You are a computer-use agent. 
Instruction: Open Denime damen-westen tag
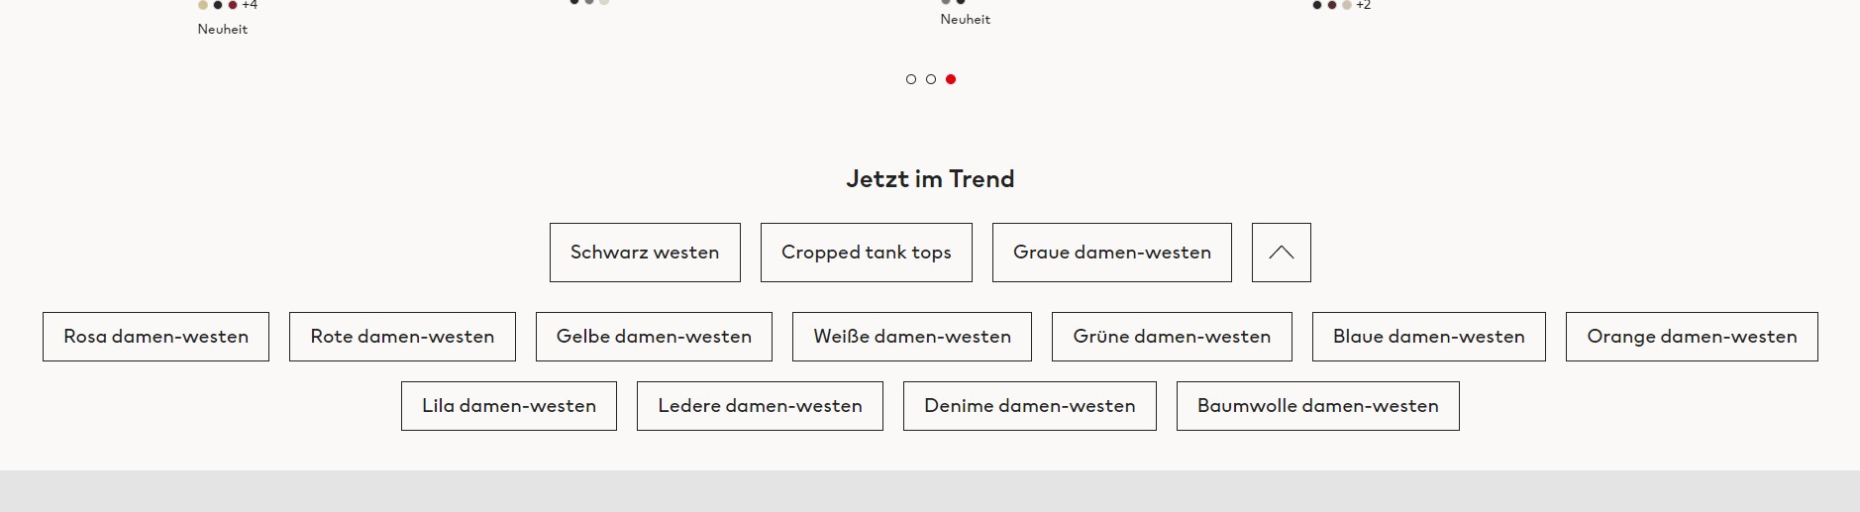click(1030, 406)
